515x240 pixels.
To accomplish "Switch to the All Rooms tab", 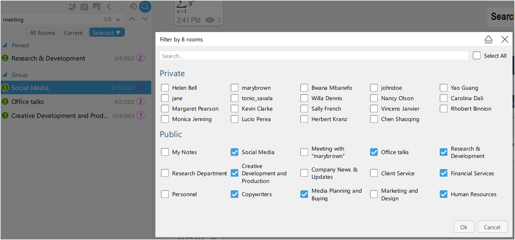I will pyautogui.click(x=42, y=32).
